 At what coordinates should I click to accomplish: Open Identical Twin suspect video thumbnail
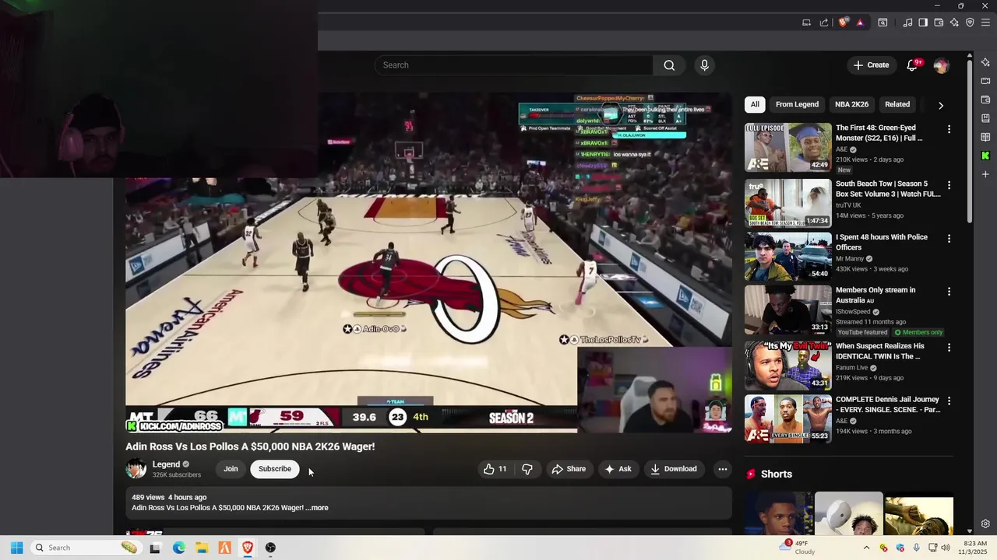787,366
